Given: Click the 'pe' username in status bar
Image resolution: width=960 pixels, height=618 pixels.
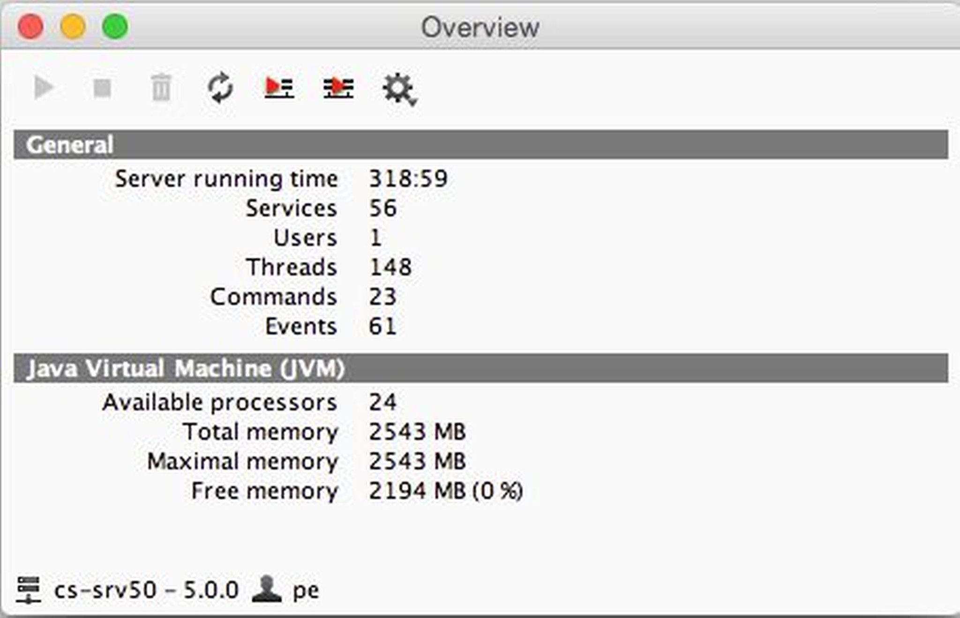Looking at the screenshot, I should coord(306,590).
